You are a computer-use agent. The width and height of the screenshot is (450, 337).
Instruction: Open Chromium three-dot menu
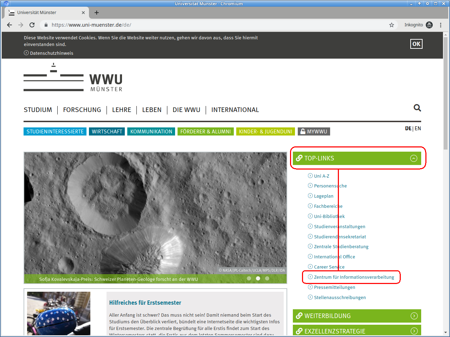pyautogui.click(x=441, y=25)
